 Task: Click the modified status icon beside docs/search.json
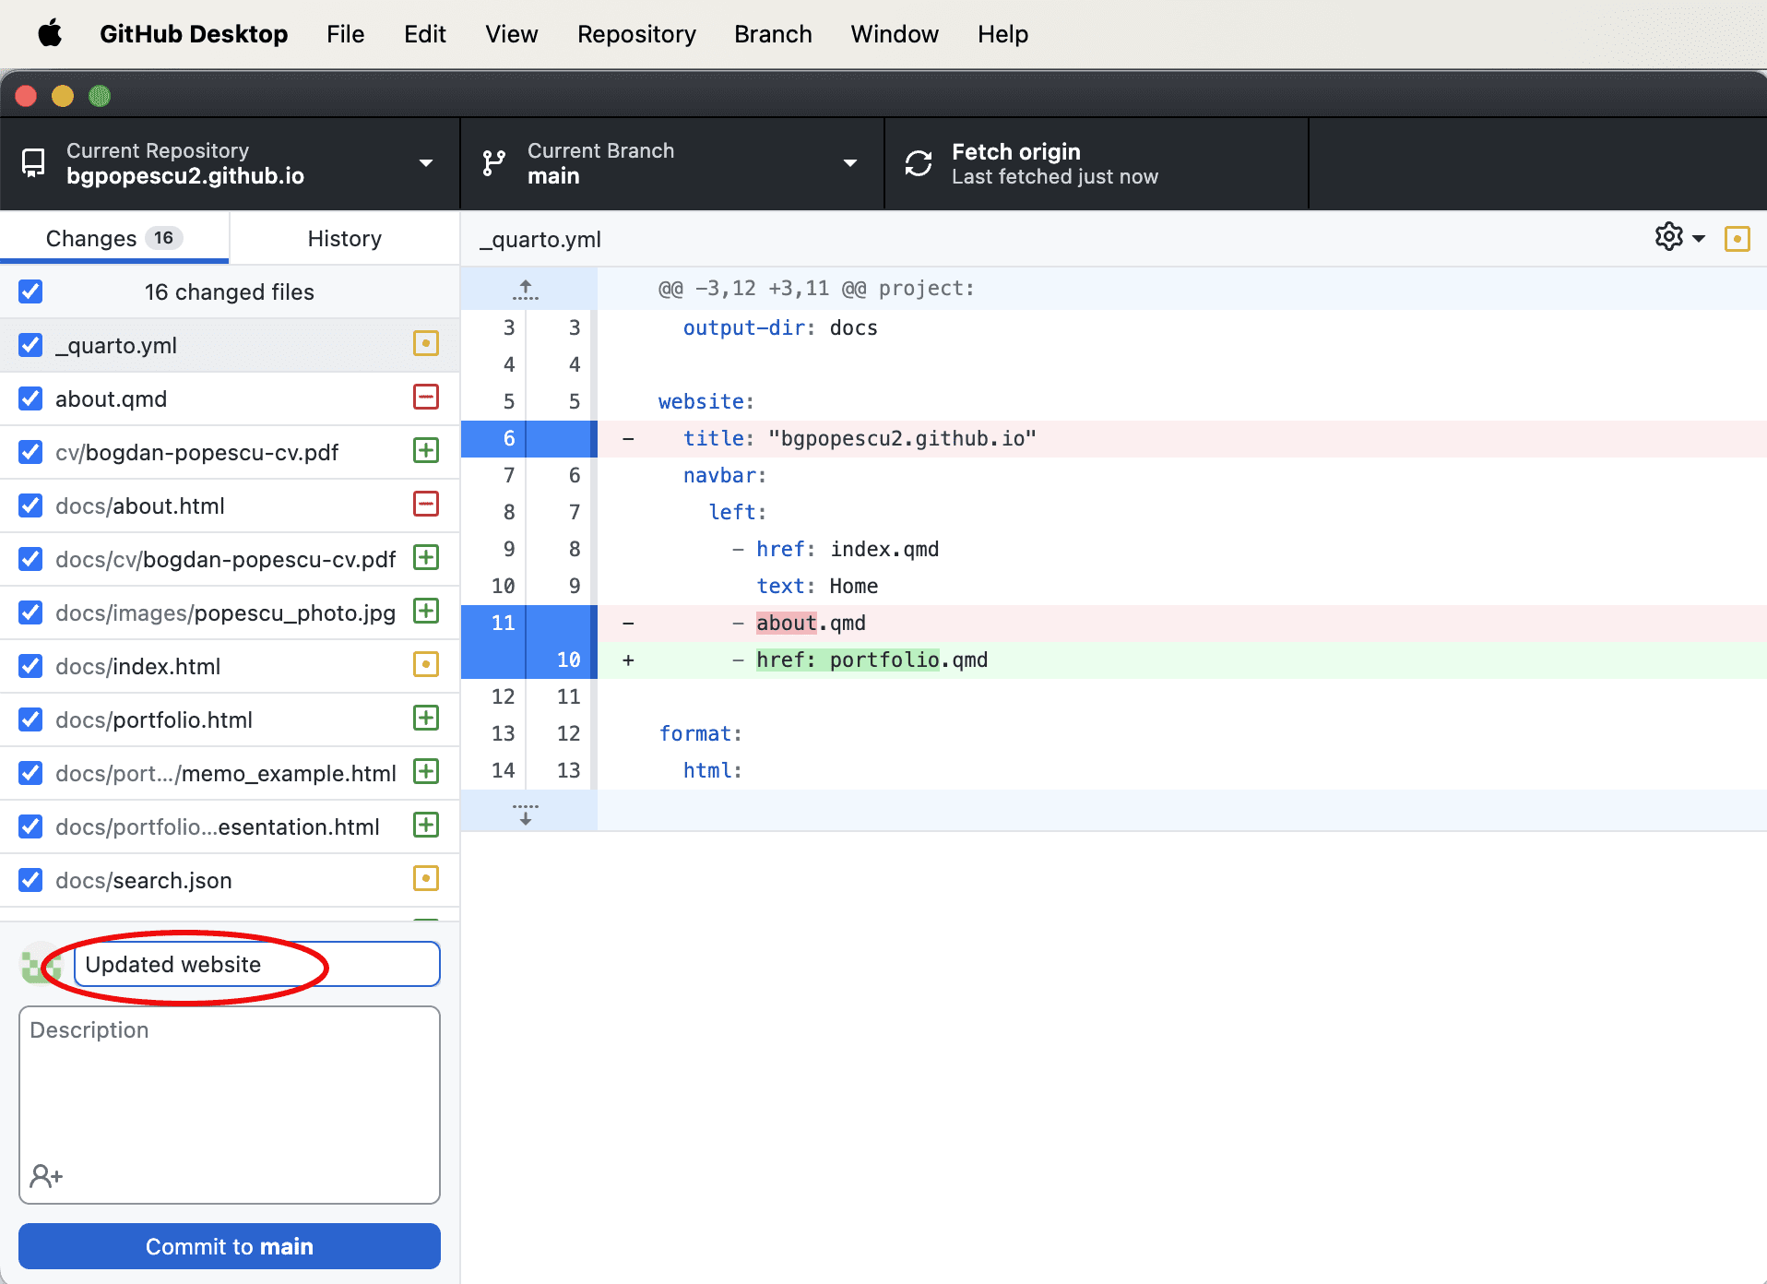point(425,879)
